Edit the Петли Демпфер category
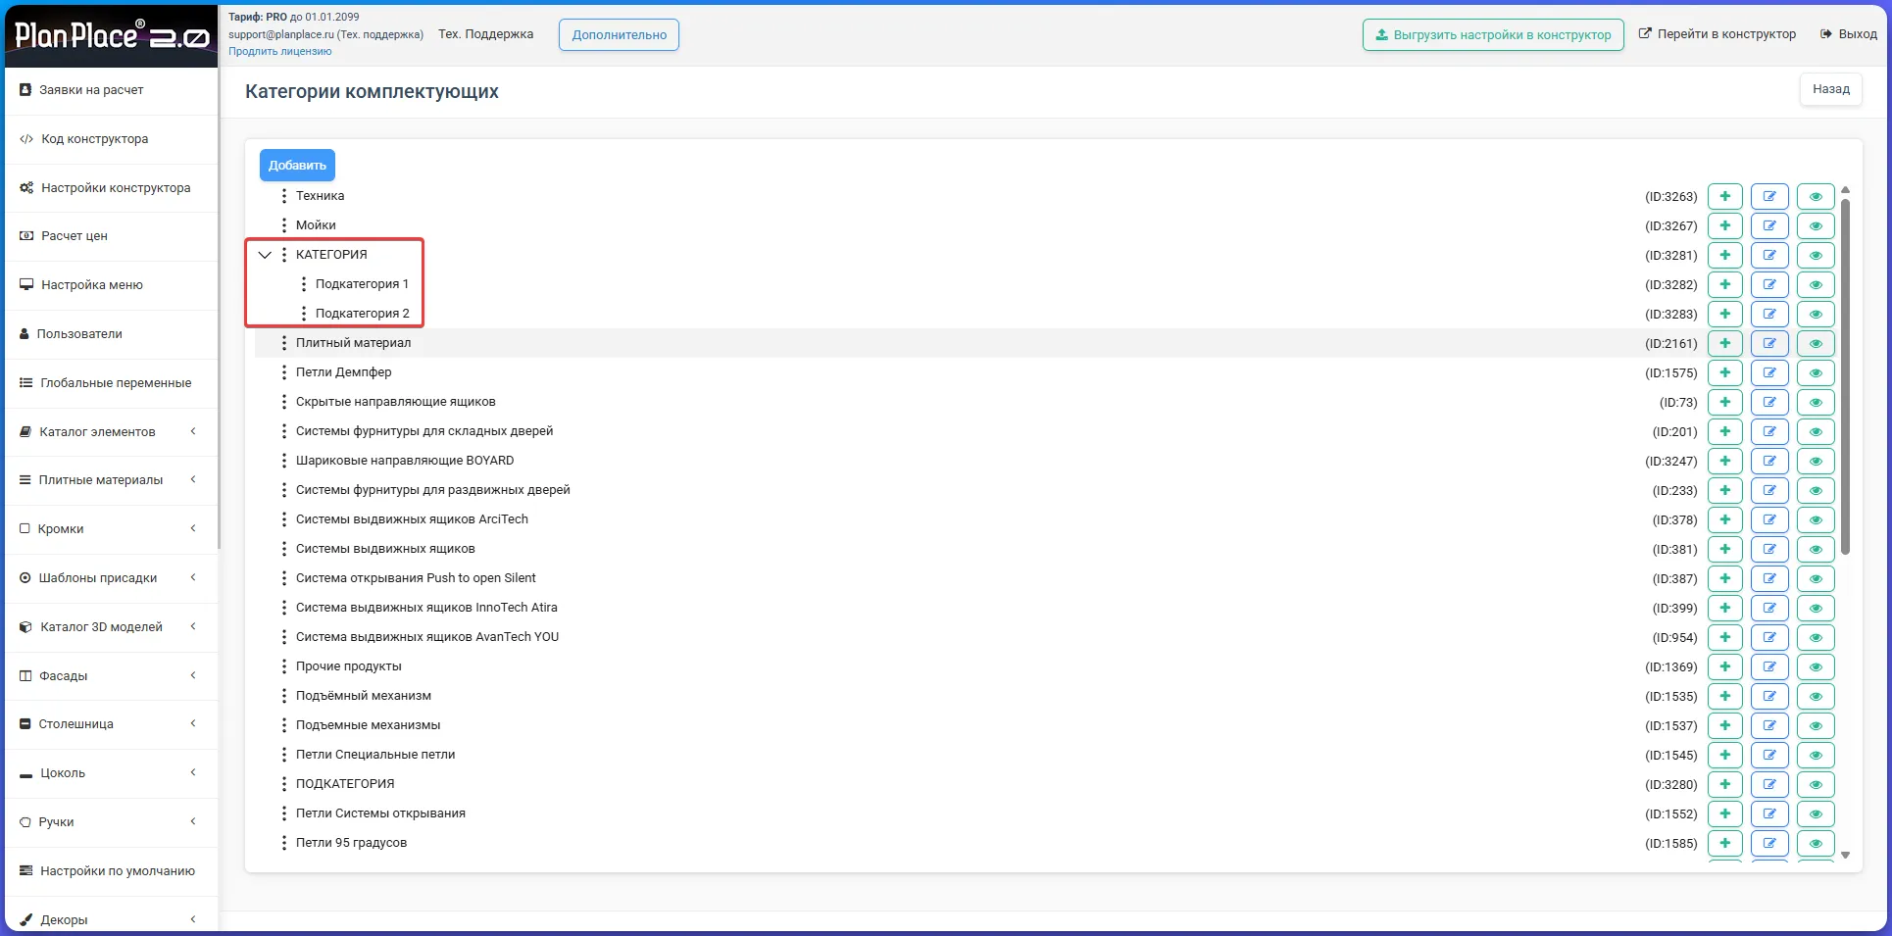Image resolution: width=1892 pixels, height=936 pixels. 1769,372
